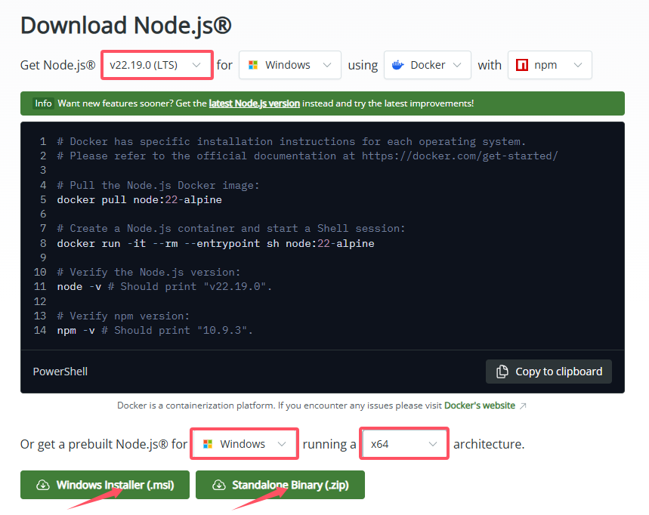This screenshot has width=649, height=515.
Task: Open the top Windows platform dropdown
Action: coord(289,65)
